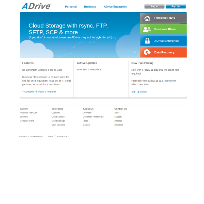Open Customer Testimonials footer link

click(x=93, y=117)
